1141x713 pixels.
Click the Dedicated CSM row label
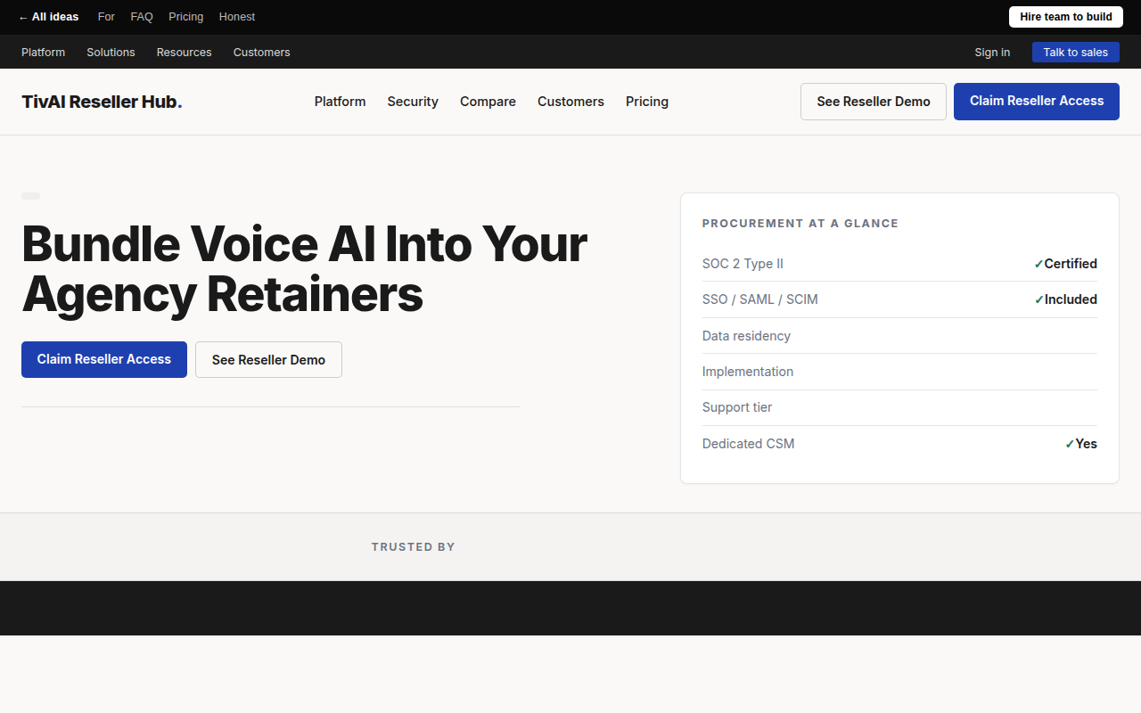(x=749, y=444)
